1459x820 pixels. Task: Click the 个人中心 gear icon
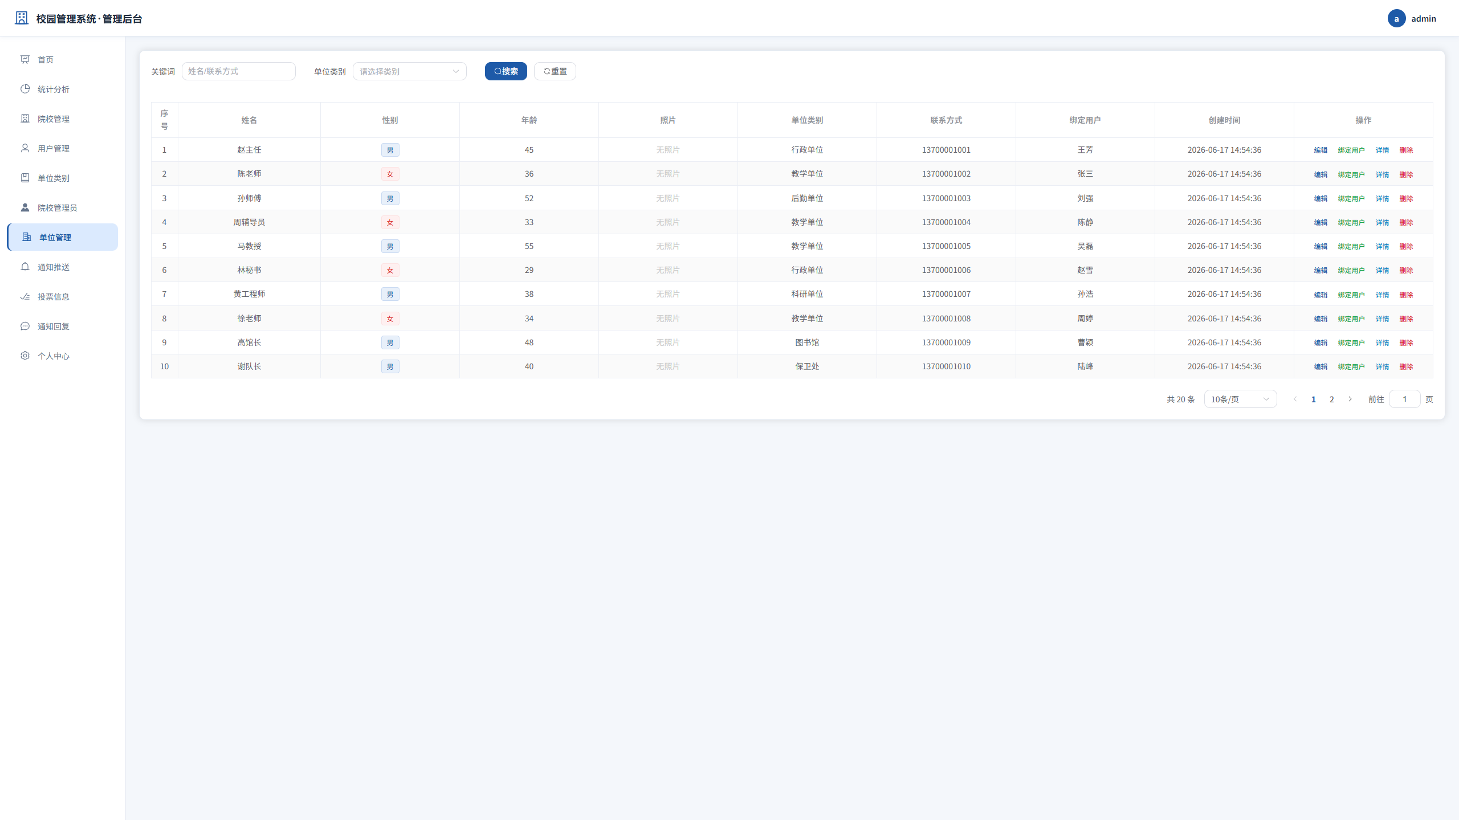[x=25, y=356]
